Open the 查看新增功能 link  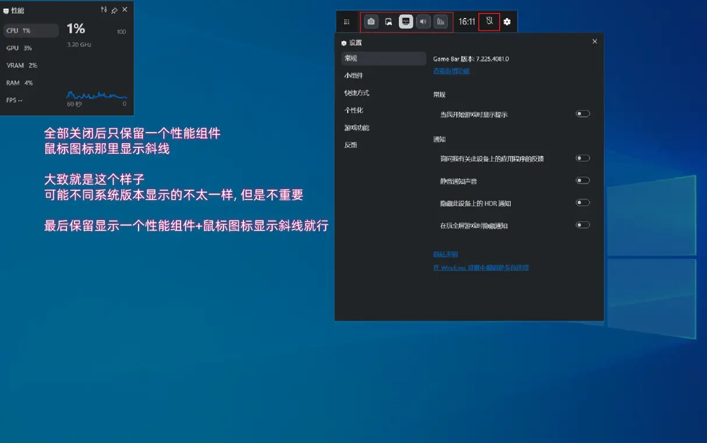pos(451,71)
